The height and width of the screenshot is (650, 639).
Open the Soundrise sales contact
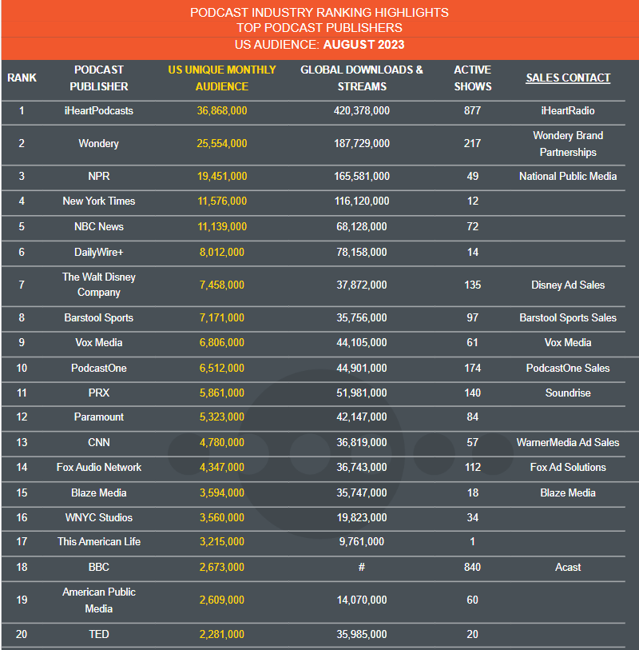(568, 393)
